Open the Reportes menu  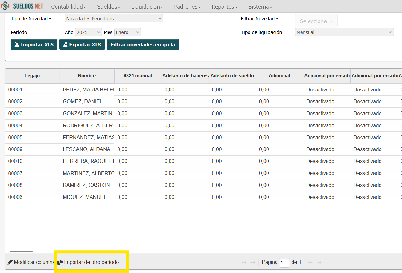224,7
